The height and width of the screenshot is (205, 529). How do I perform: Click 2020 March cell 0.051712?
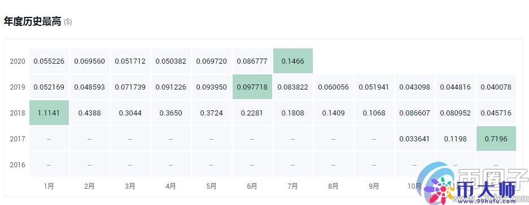[x=130, y=61]
